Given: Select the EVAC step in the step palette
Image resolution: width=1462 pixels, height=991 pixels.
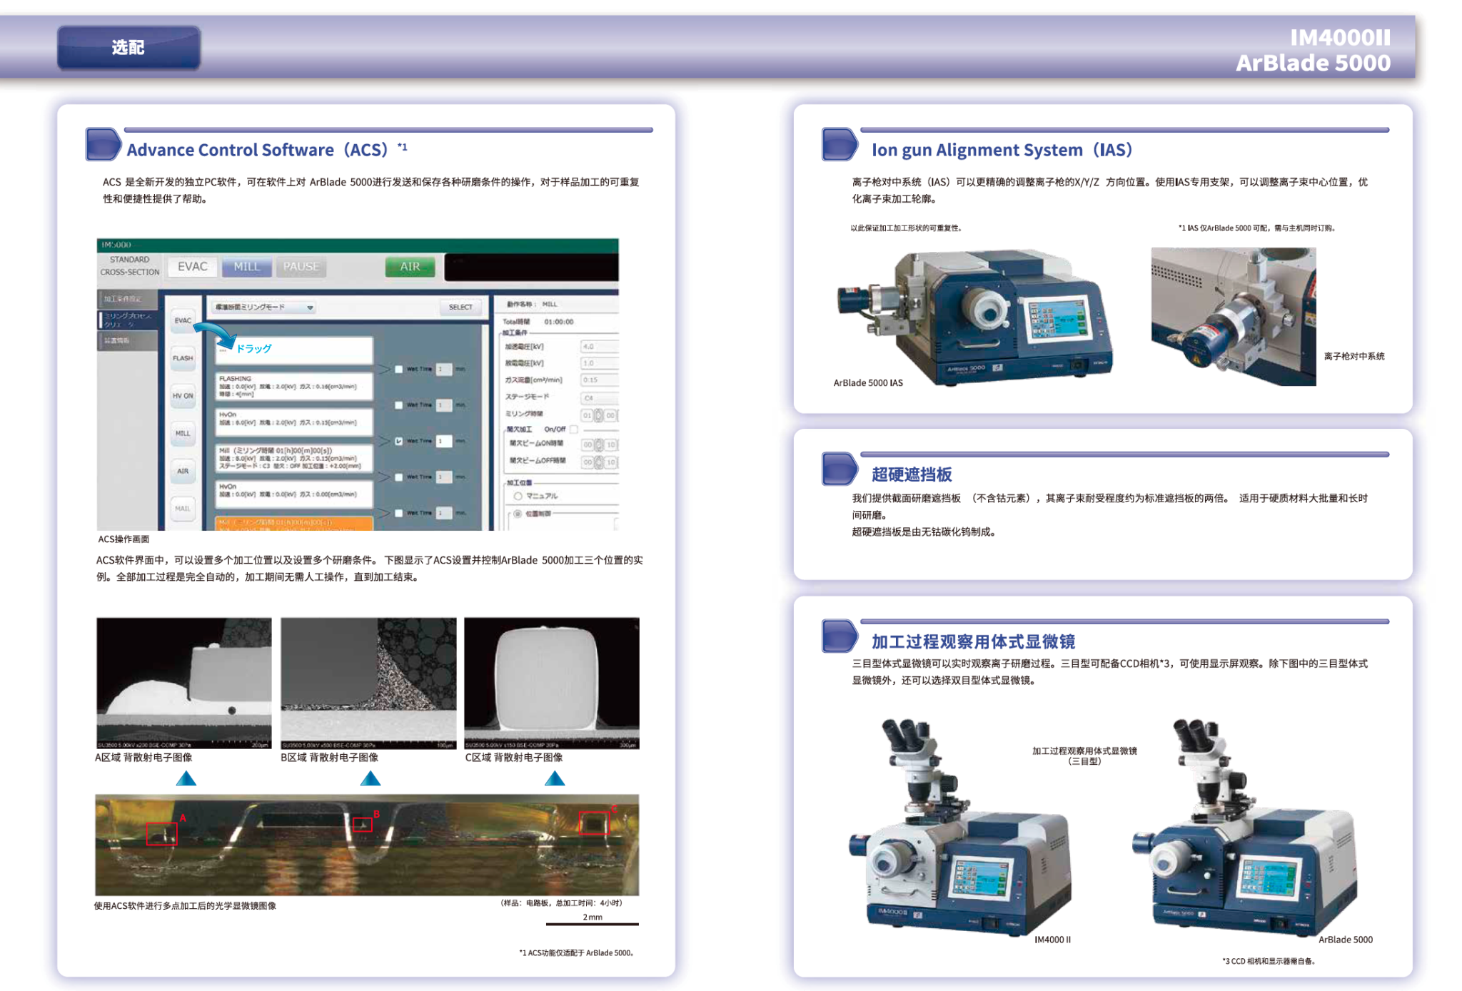Looking at the screenshot, I should 183,320.
